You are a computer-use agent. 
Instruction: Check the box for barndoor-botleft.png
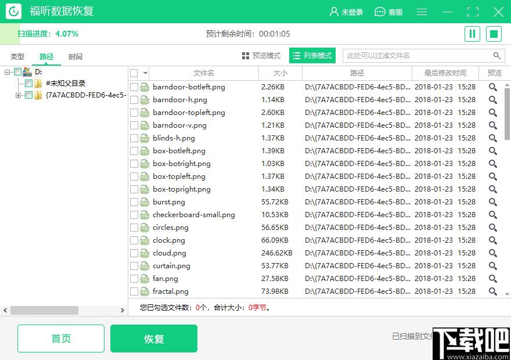point(134,87)
